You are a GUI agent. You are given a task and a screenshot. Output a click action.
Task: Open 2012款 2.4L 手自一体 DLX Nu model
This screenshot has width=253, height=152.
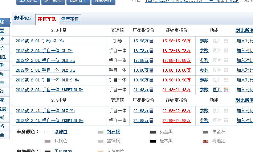45,111
